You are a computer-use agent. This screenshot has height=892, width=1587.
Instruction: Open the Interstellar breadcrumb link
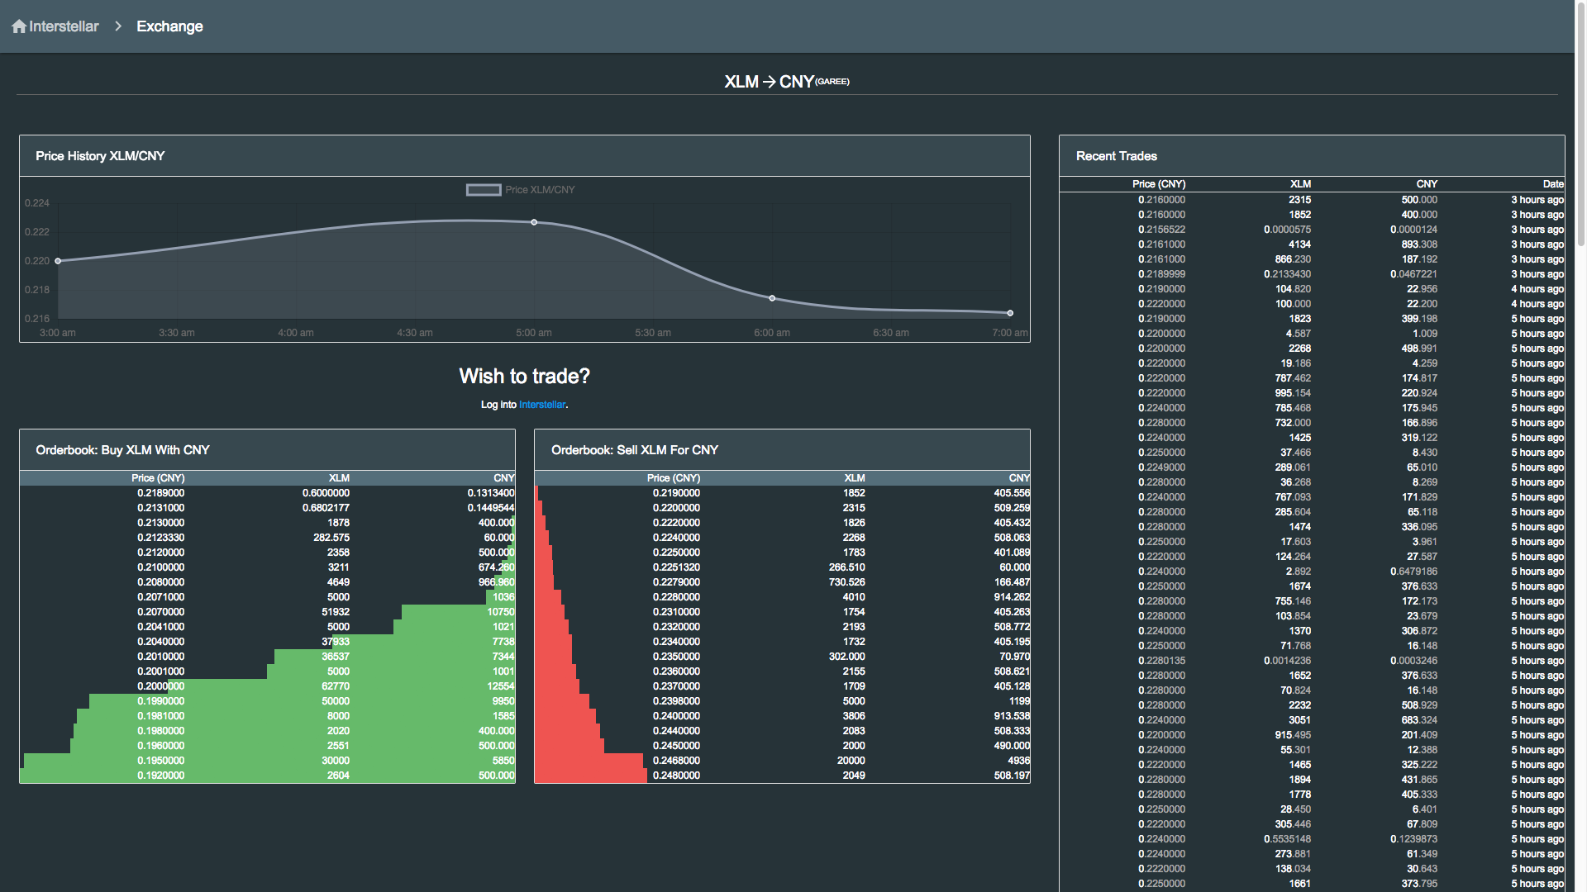pos(64,26)
